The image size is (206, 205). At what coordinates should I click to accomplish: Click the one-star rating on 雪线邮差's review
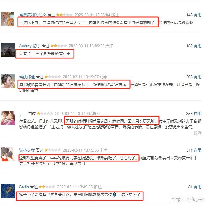coord(53,77)
